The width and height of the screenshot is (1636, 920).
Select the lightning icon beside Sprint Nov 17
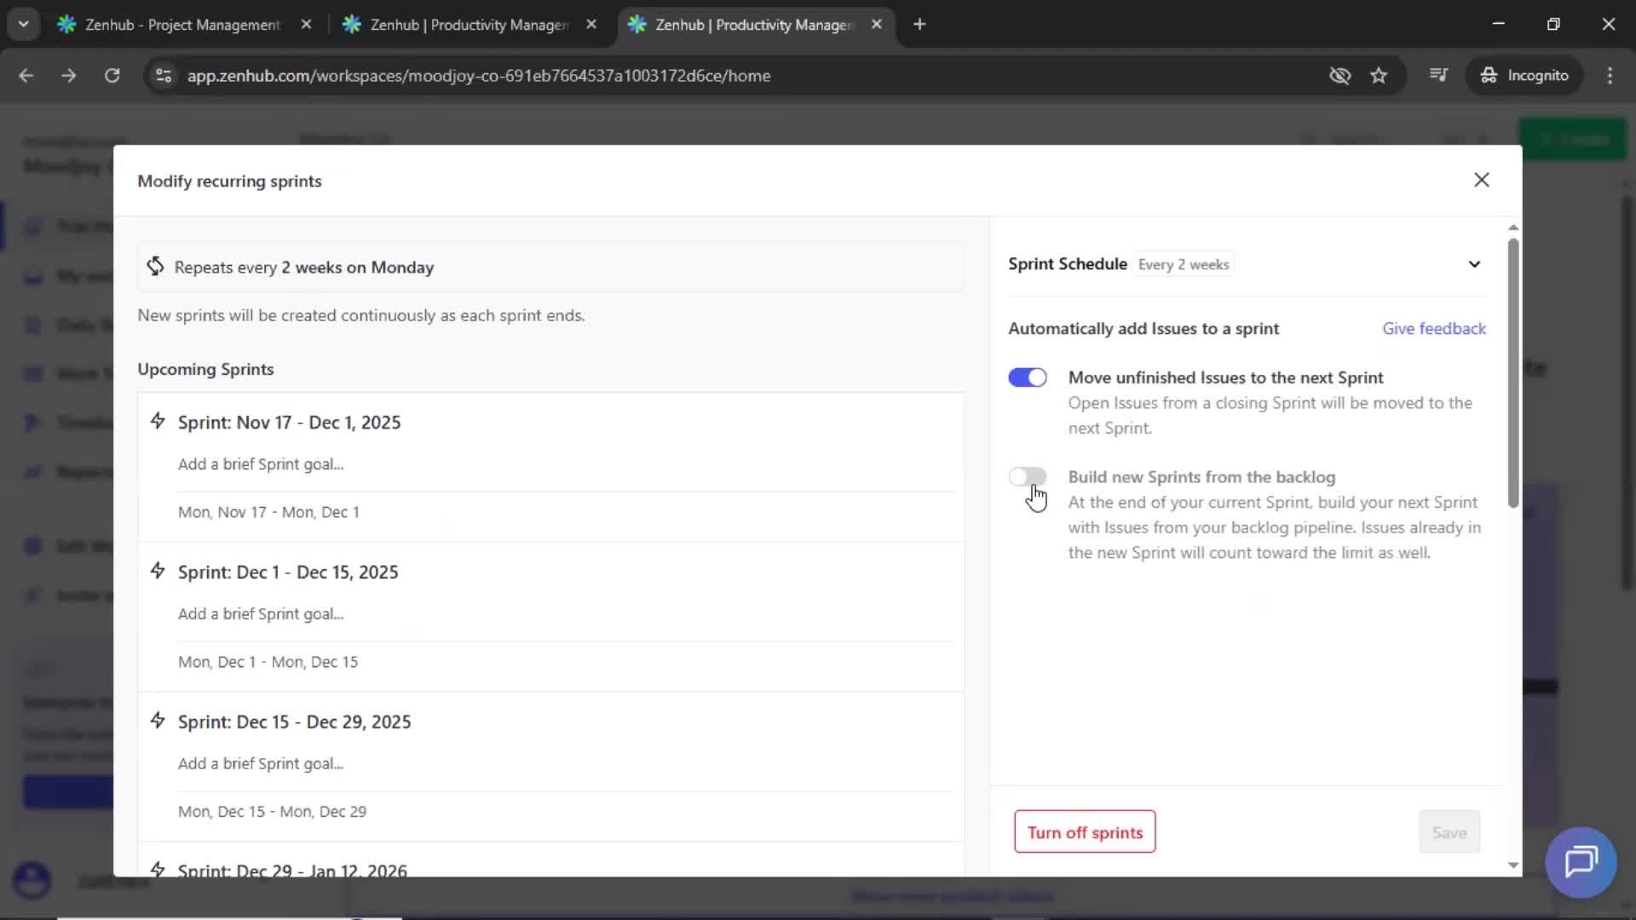coord(158,421)
